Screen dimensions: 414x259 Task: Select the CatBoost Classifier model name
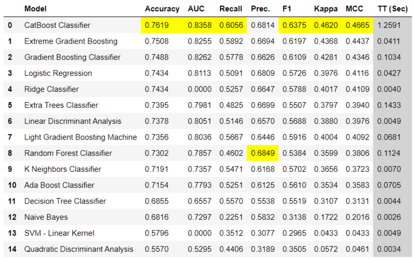[57, 25]
